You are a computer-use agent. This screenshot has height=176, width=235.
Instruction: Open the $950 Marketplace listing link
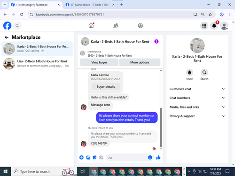click(x=110, y=55)
